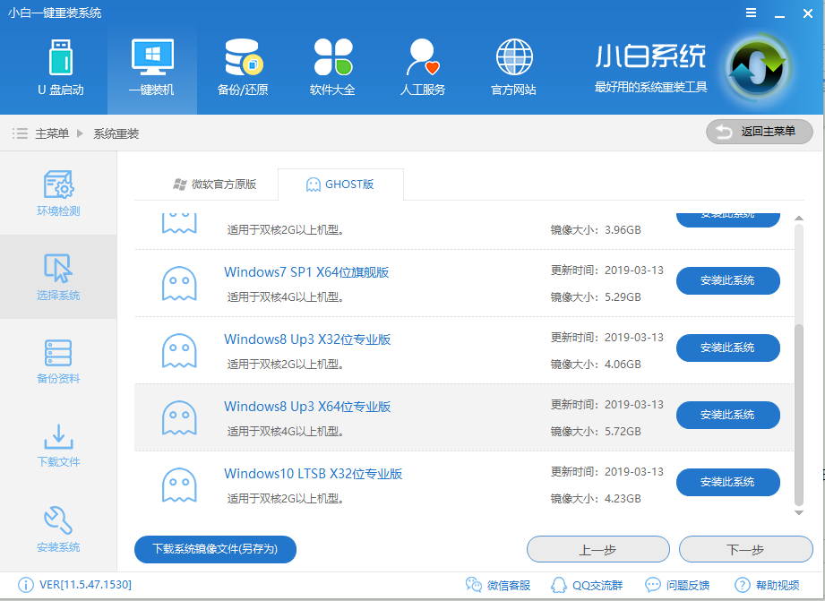Select the GHOST版 tab
Screen dimensions: 825x601
(340, 185)
